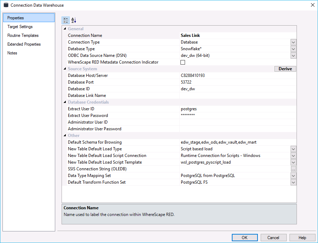Select the 'Database Type' property label
Image resolution: width=318 pixels, height=243 pixels.
(x=81, y=49)
